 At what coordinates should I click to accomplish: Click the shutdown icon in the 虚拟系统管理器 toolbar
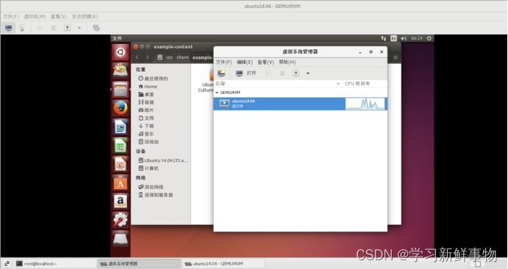pos(296,73)
